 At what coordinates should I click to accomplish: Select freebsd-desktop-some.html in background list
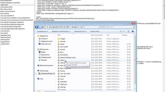pyautogui.click(x=10, y=3)
